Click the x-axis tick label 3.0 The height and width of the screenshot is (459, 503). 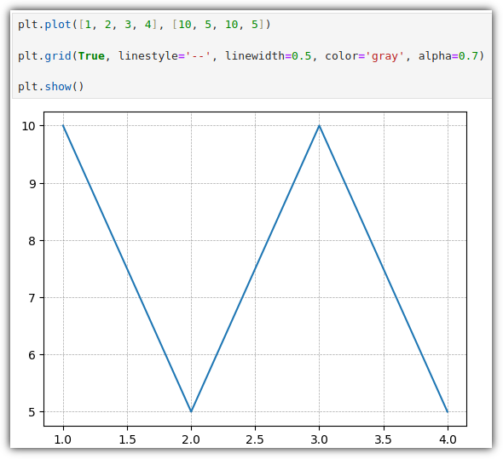(320, 439)
